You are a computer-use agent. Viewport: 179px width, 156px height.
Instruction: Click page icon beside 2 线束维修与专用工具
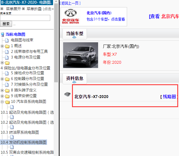point(7,52)
